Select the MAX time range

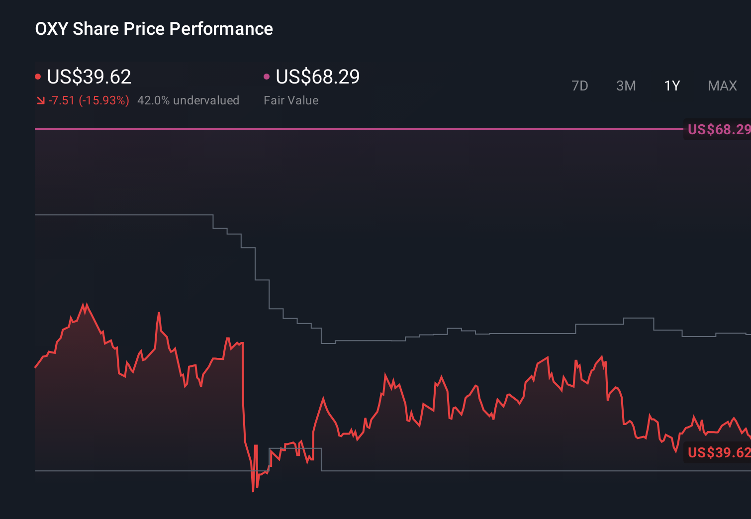(722, 86)
